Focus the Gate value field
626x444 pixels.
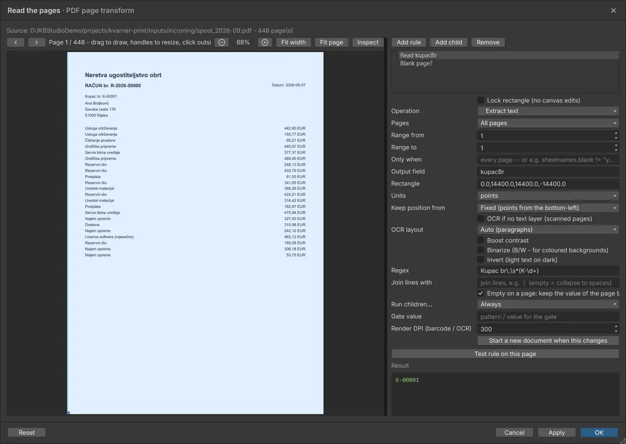548,317
